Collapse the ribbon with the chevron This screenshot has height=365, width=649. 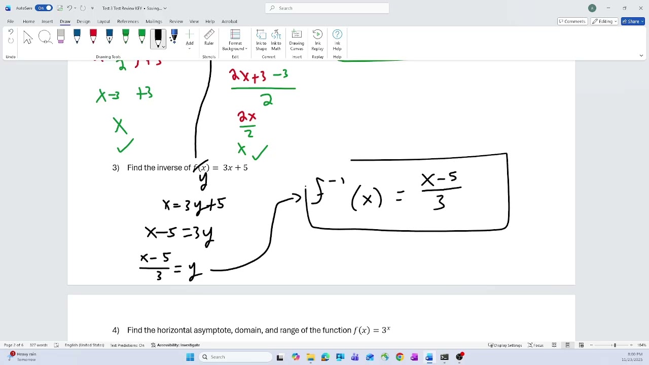(641, 56)
